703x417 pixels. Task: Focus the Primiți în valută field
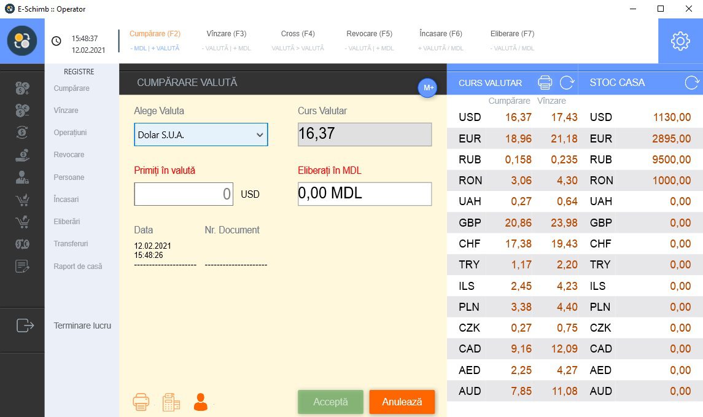[184, 193]
